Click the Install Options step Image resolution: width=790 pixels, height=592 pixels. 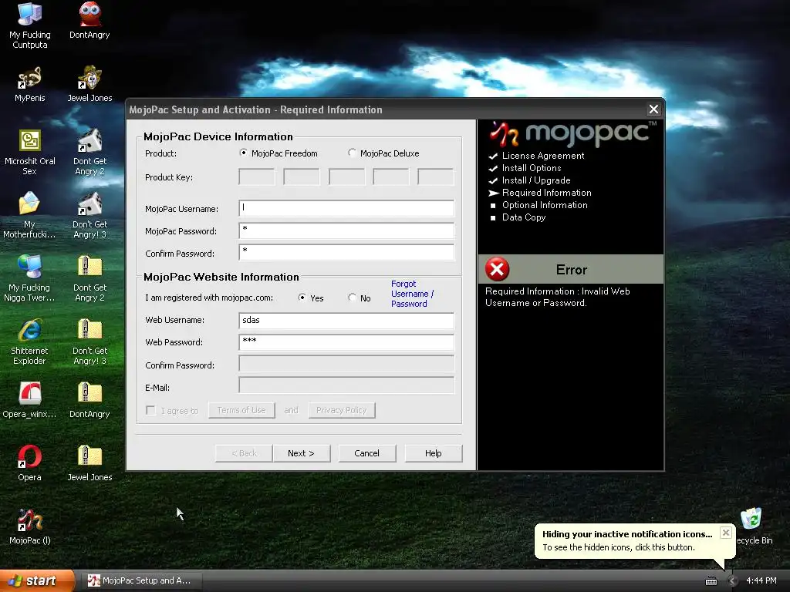point(532,168)
